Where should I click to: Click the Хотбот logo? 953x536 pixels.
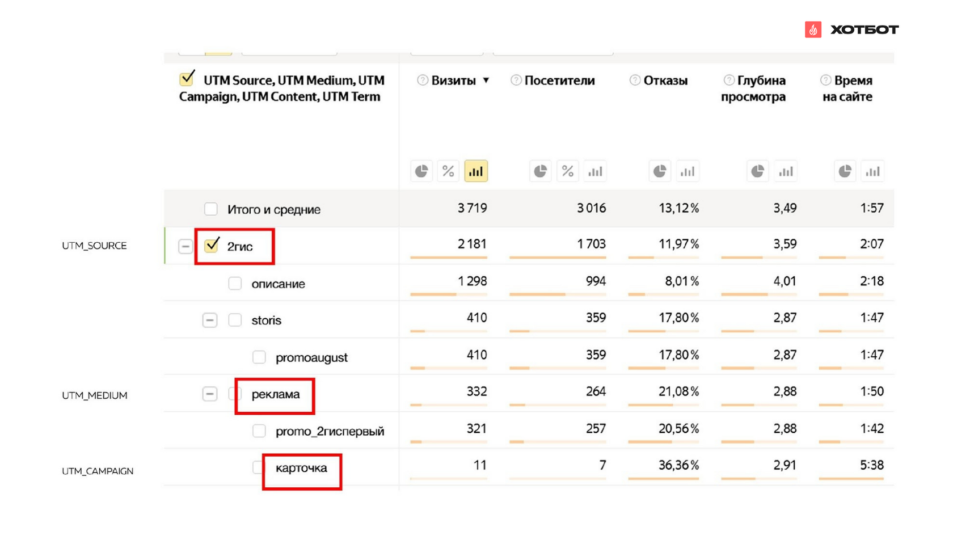pos(851,29)
